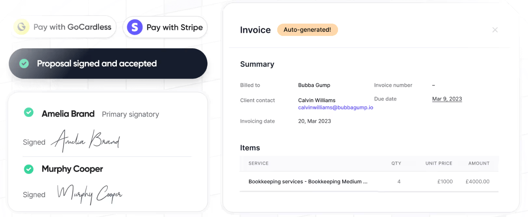Click the GoCardless logo icon
Viewport: 528px width, 217px height.
click(22, 27)
